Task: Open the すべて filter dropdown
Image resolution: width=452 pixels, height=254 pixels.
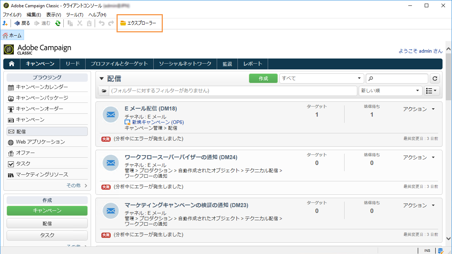Action: point(322,78)
